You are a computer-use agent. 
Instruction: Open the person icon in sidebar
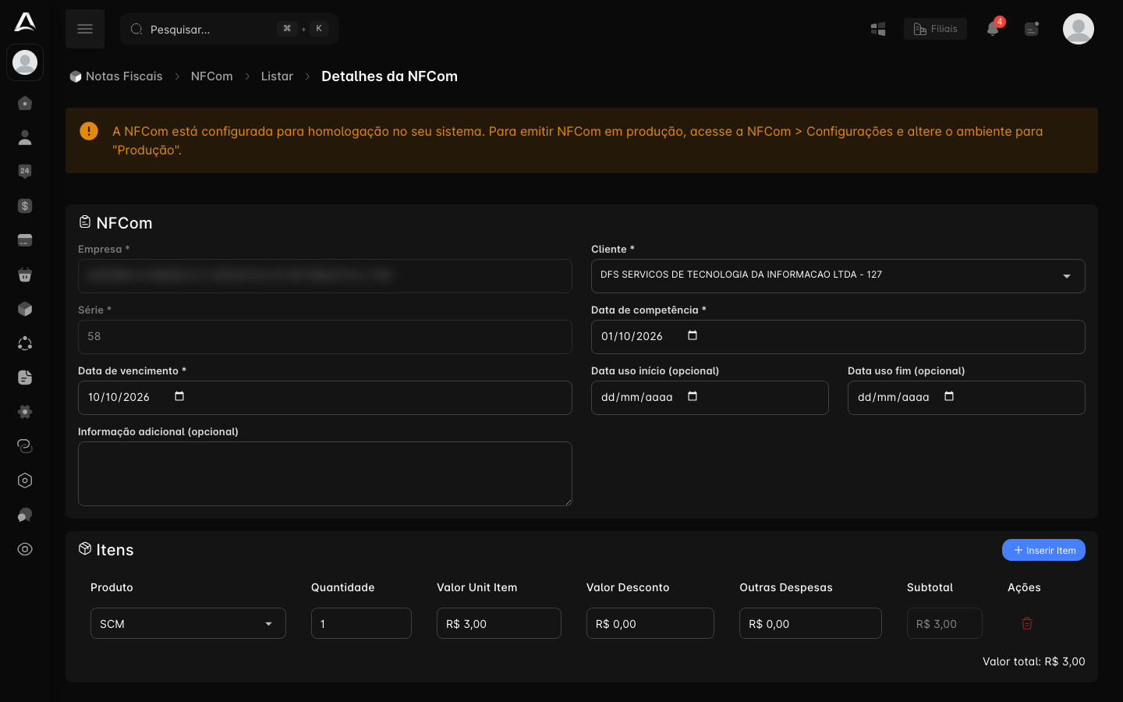25,137
